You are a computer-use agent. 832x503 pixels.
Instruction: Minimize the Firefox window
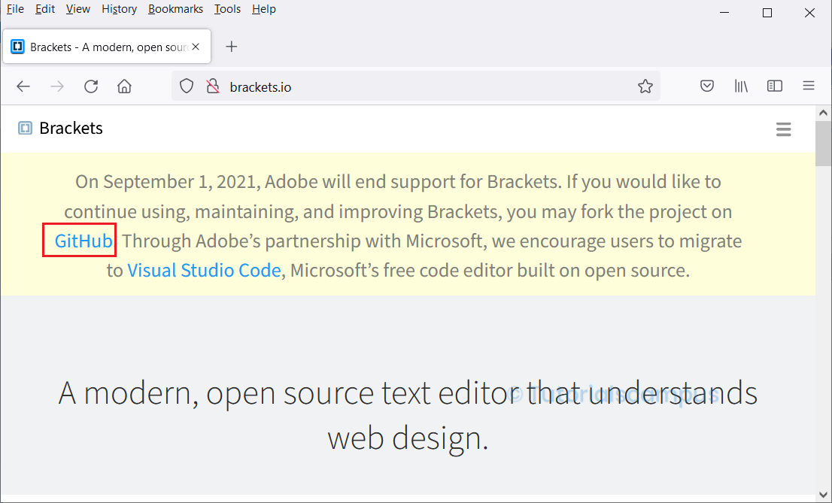click(x=724, y=13)
